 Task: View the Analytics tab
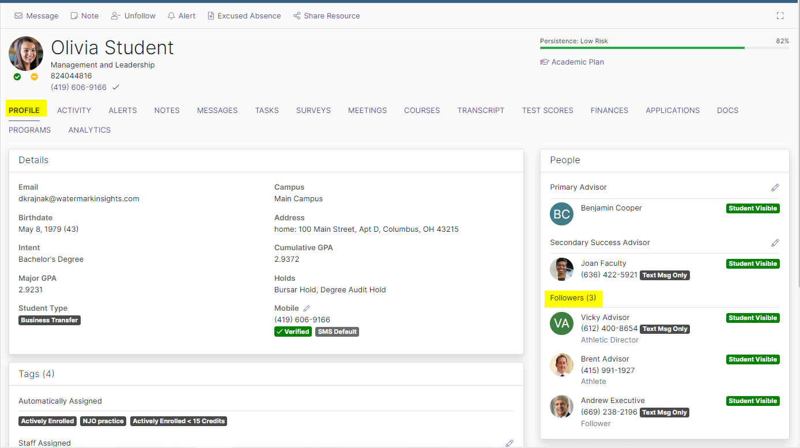pos(89,130)
